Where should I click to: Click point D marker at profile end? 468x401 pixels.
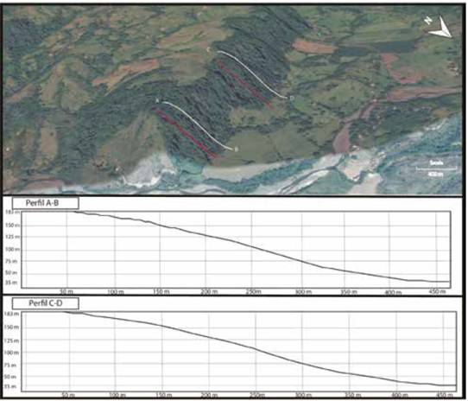coord(292,98)
